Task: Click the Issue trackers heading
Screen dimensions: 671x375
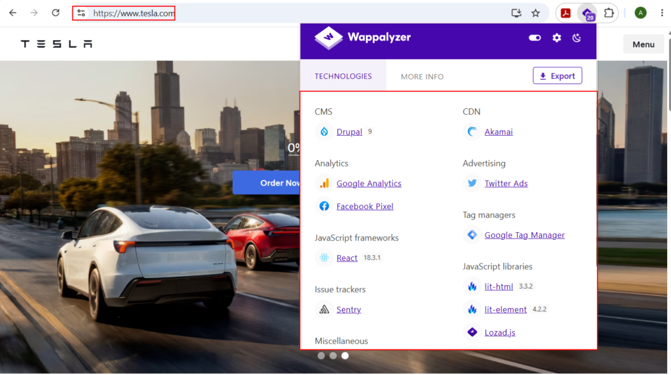Action: click(x=340, y=289)
